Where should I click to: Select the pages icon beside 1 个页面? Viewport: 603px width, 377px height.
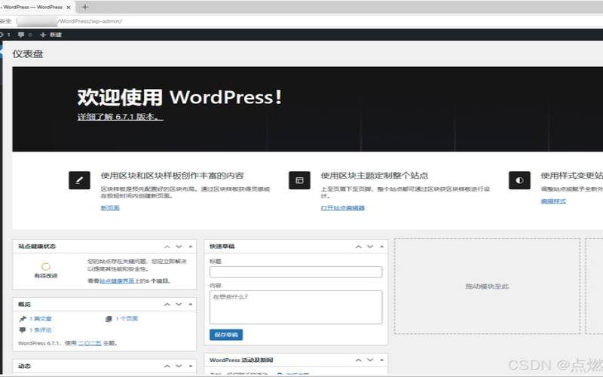tap(109, 318)
